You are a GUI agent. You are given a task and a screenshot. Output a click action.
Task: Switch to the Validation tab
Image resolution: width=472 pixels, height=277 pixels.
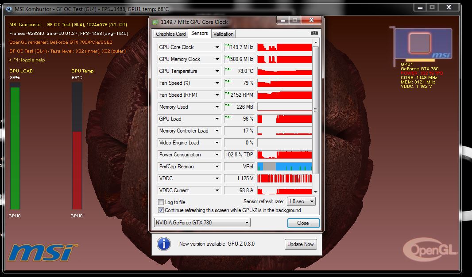[x=223, y=34]
